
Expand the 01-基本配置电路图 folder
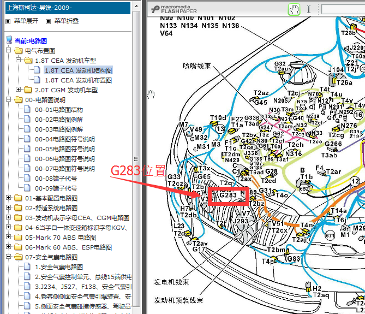8,198
